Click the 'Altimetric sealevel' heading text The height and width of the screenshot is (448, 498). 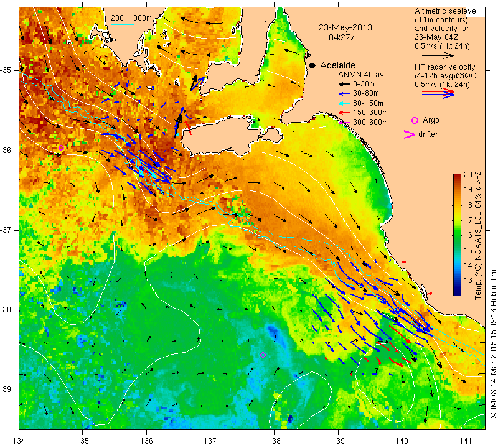click(446, 11)
